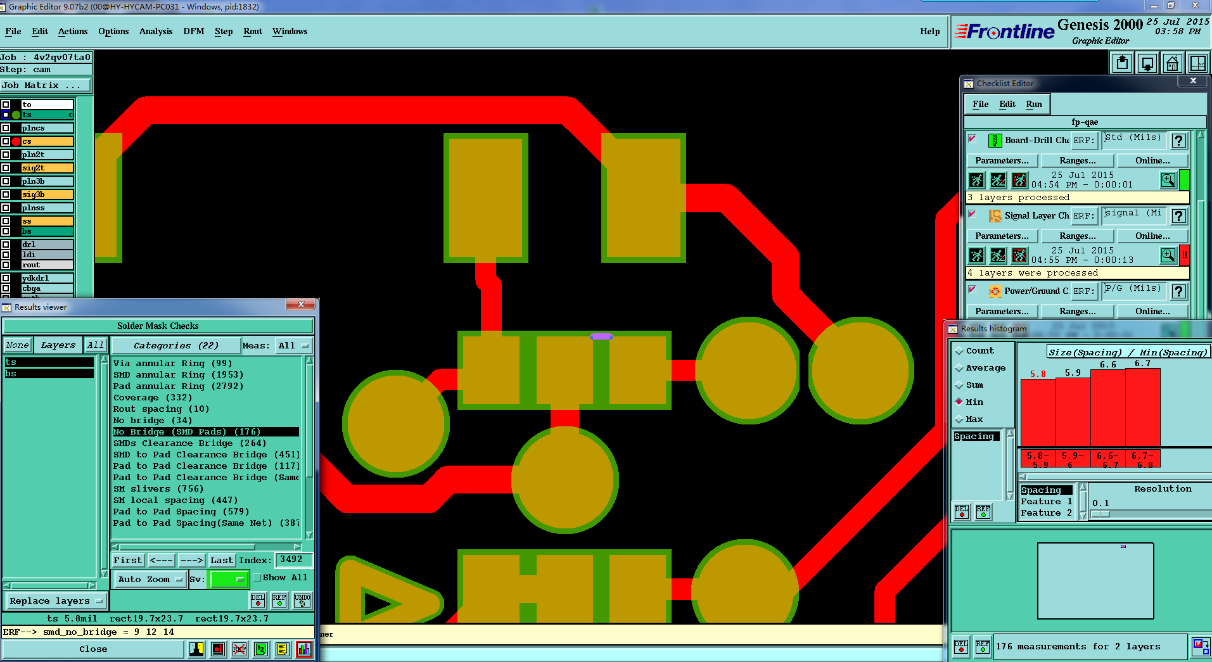Click red-bordered runner icon for Board-Drill Checks
Screen dimensions: 1212x662
(1019, 181)
